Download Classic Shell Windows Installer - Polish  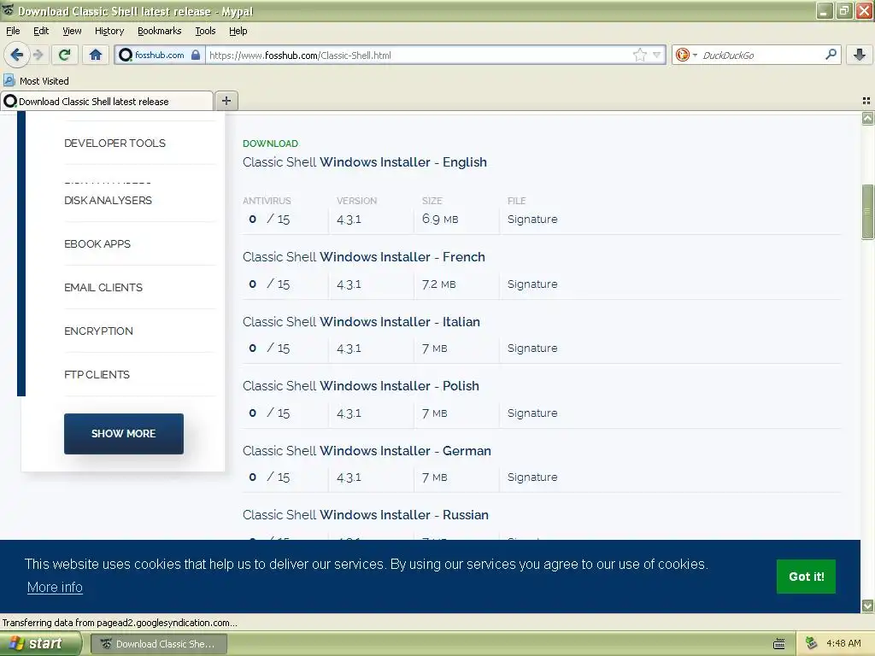[x=361, y=386]
